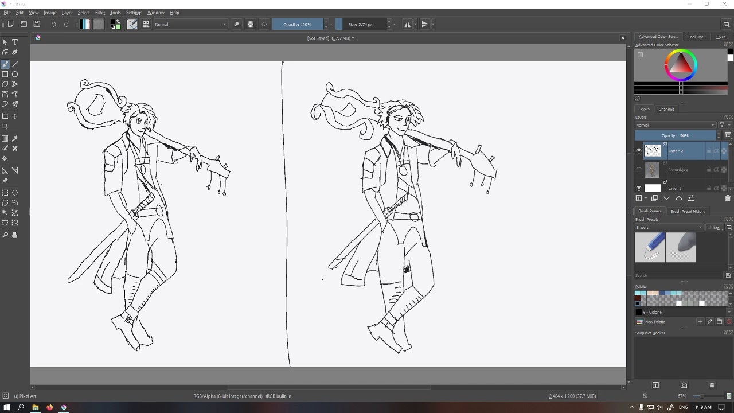Open the Settings menu

tap(134, 13)
